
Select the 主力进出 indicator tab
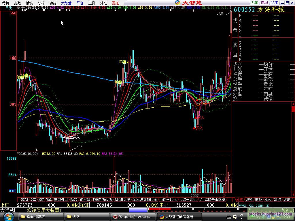pyautogui.click(x=61, y=199)
